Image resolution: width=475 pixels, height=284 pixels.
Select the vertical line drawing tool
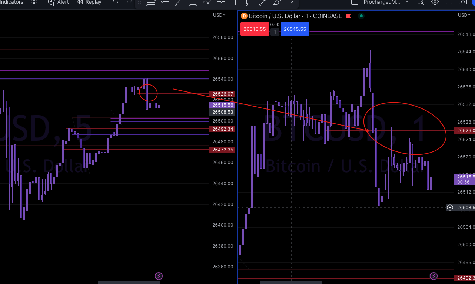292,3
